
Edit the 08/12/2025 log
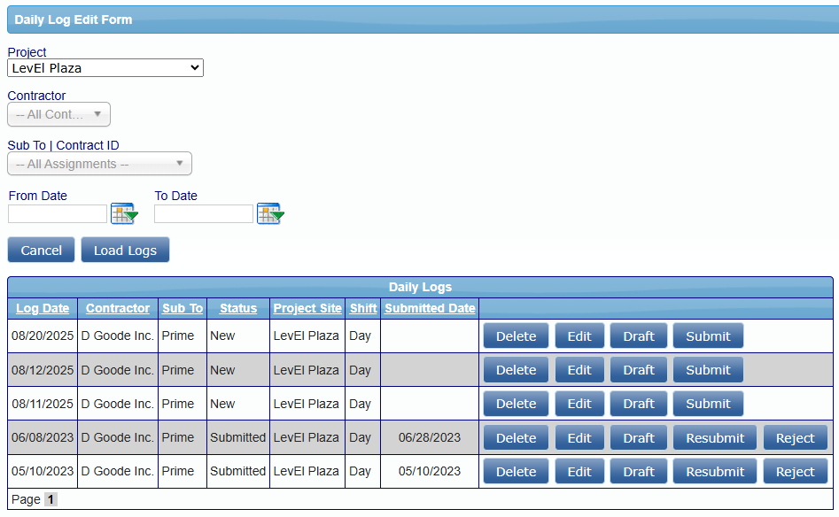click(579, 370)
